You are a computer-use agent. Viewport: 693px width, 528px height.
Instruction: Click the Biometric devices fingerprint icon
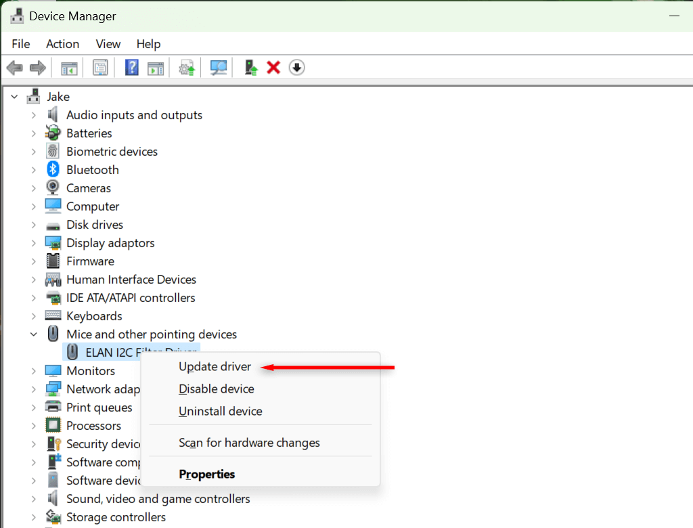pyautogui.click(x=53, y=151)
